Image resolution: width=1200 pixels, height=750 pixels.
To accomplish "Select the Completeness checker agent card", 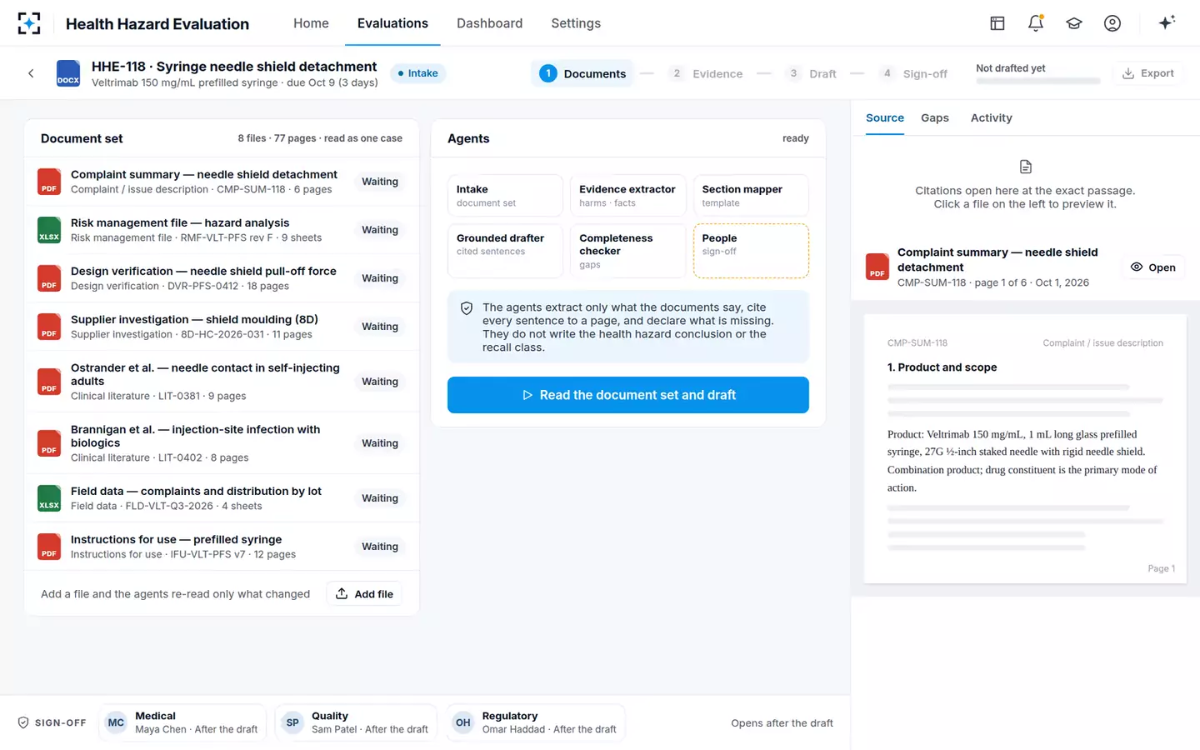I will [x=628, y=251].
